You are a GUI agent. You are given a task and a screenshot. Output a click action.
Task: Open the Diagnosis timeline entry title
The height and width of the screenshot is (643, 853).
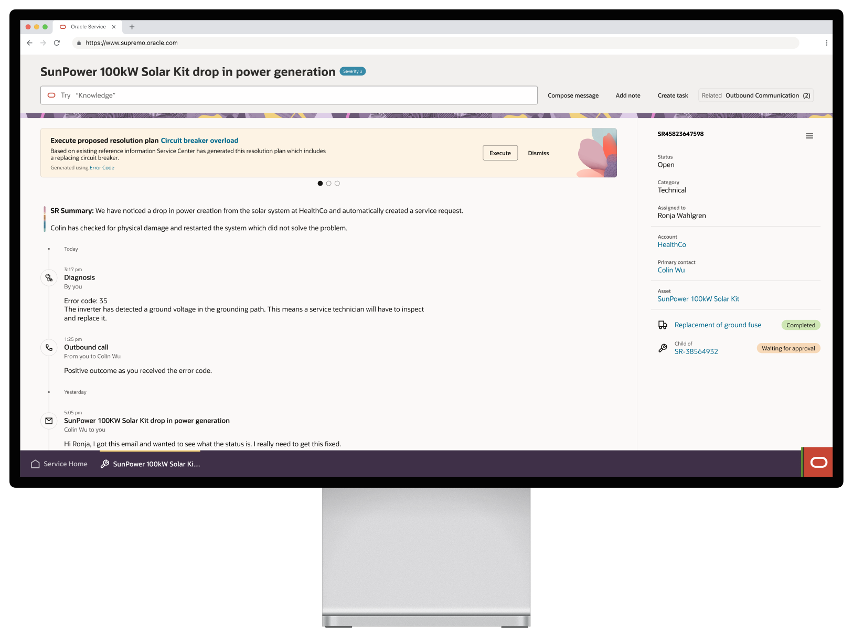[x=79, y=277]
